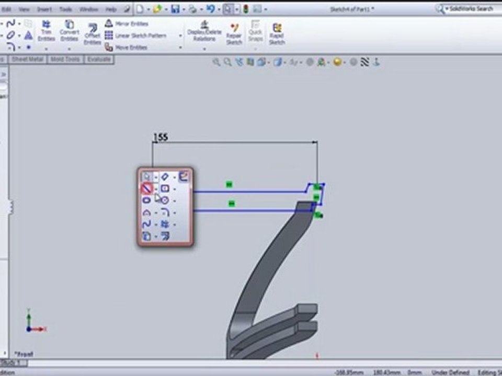
Task: Click the Open document icon
Action: (x=157, y=9)
